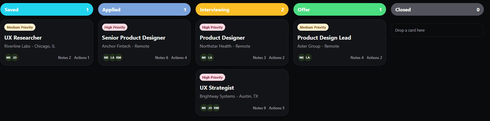The image size is (490, 121).
Task: Click Notes 6 on Senior Product Designer card
Action: (x=161, y=58)
